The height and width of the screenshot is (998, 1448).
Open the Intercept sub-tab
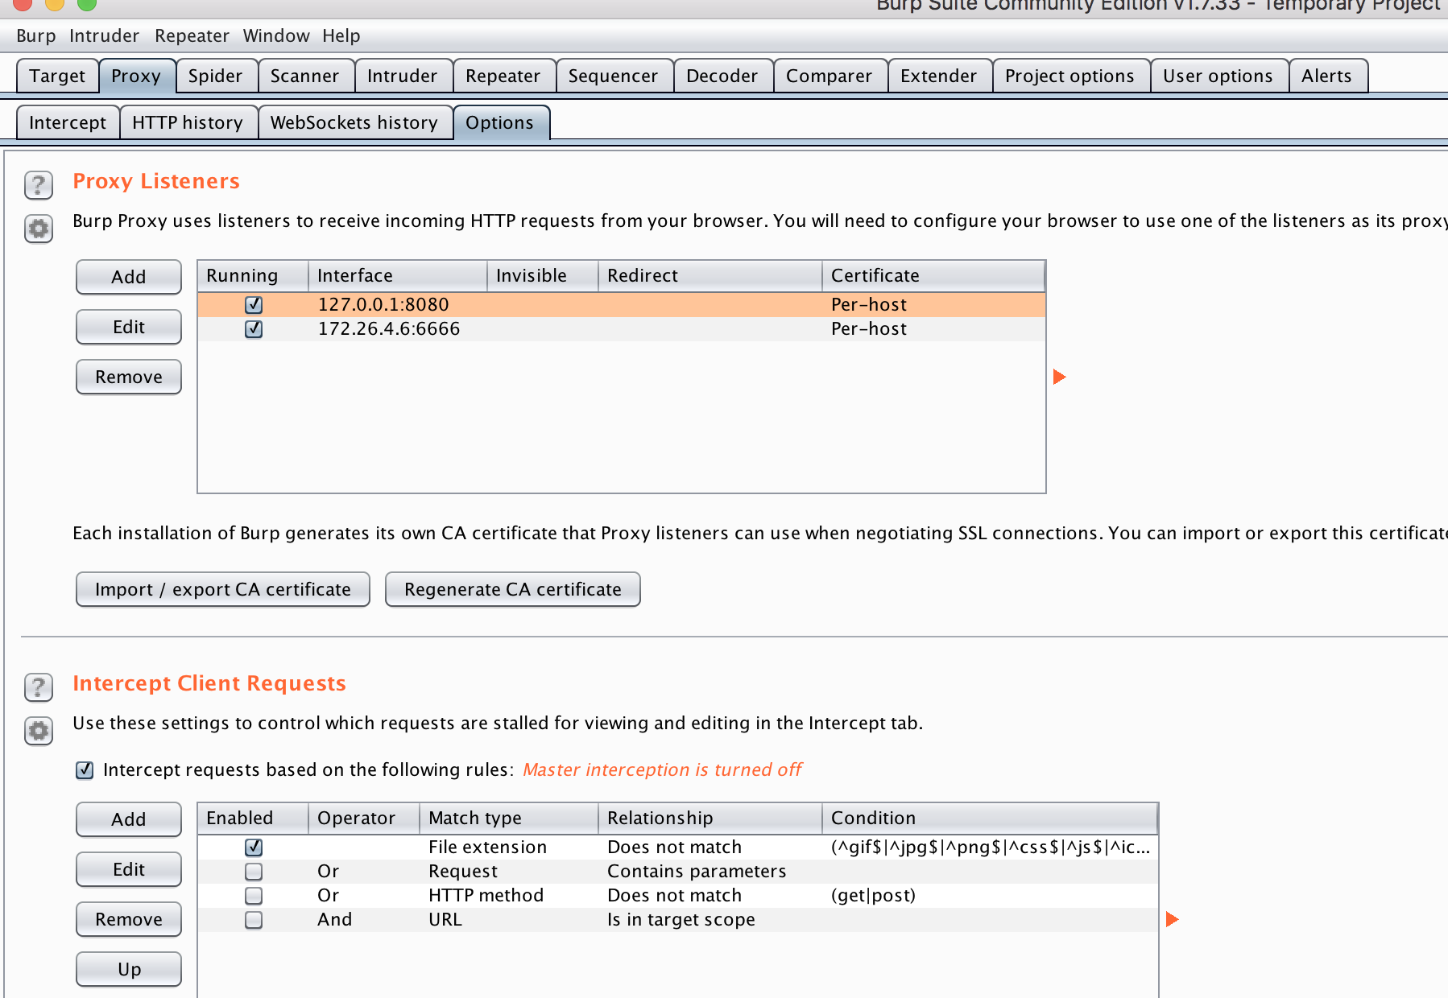click(x=68, y=122)
